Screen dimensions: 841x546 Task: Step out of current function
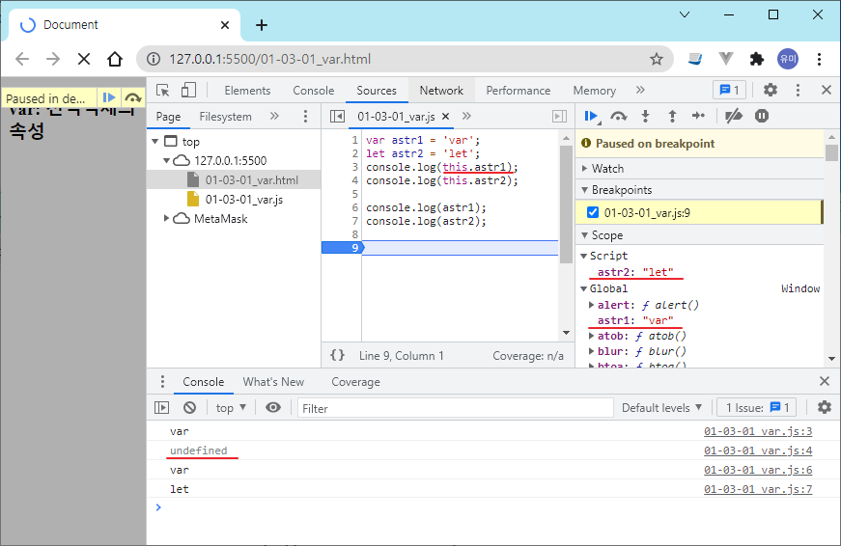672,116
